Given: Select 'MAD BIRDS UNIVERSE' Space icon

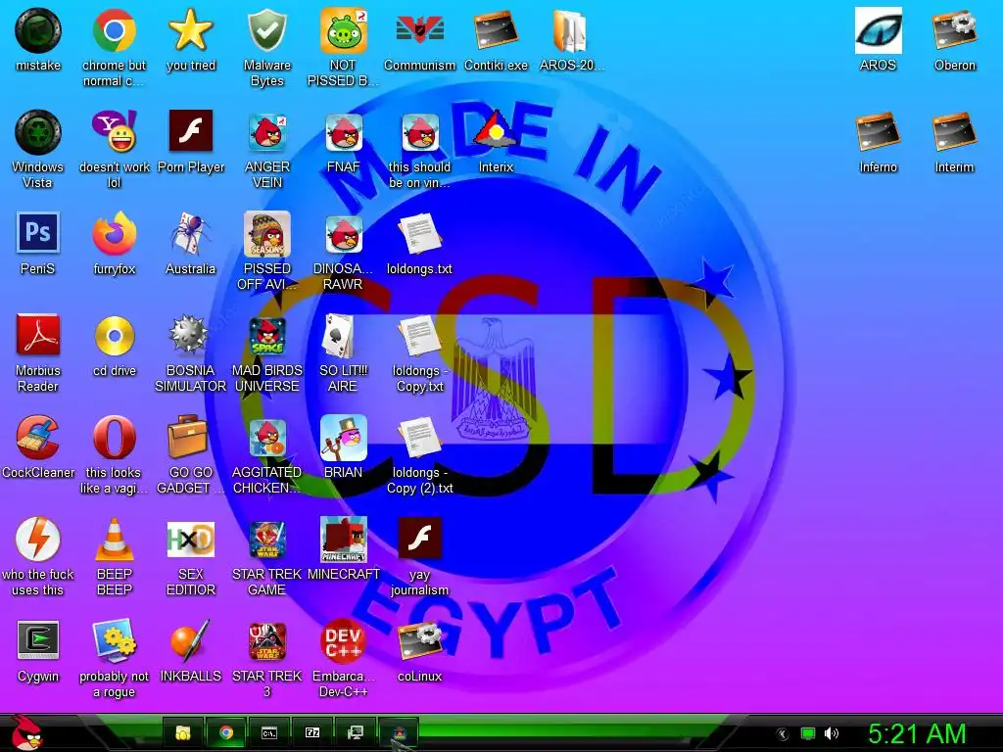Looking at the screenshot, I should tap(266, 336).
